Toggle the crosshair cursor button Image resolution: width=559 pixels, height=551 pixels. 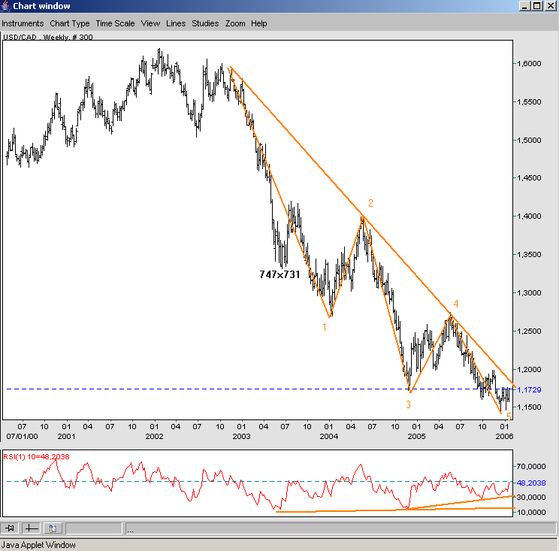click(x=31, y=528)
